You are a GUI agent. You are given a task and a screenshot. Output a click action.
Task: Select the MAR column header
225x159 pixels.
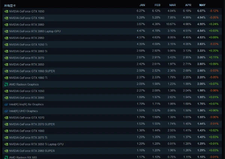[172, 5]
